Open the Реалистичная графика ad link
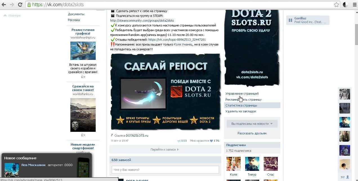358x181 pixels. pyautogui.click(x=83, y=31)
